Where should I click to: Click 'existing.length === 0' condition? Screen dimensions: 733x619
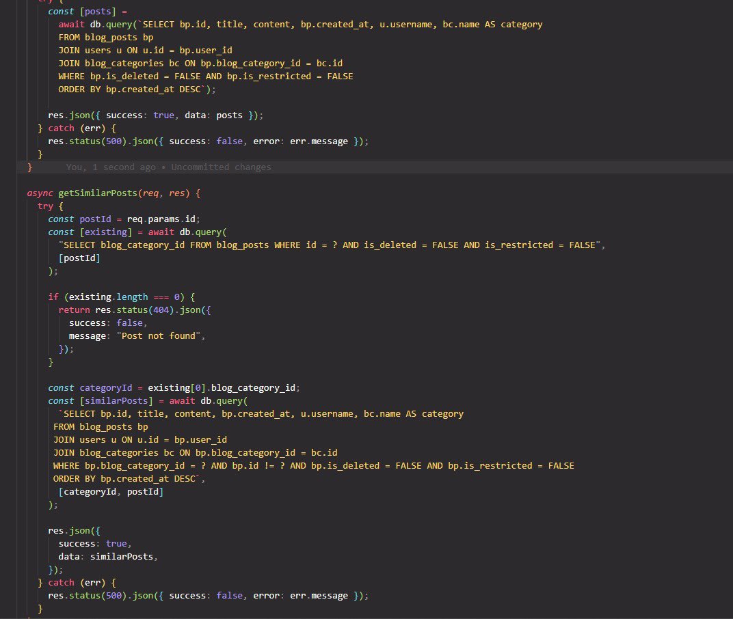(124, 297)
